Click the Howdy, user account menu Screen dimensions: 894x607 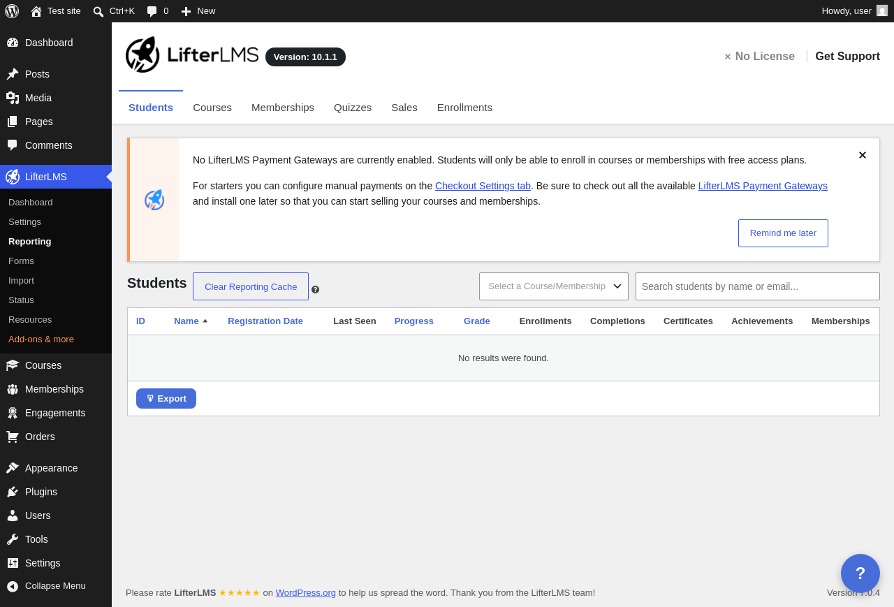coord(854,11)
